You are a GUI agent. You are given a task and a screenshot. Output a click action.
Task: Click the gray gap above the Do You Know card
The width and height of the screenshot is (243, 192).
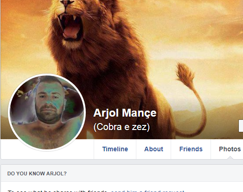121,162
